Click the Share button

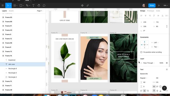pyautogui.click(x=152, y=5)
